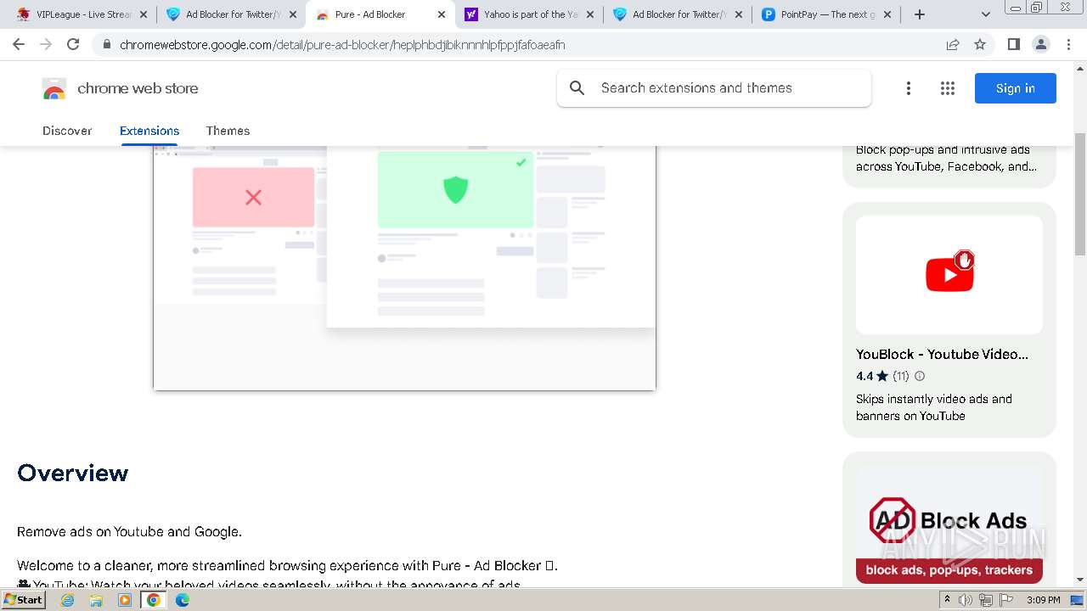Reload the page with the refresh icon
1087x611 pixels.
pos(73,44)
